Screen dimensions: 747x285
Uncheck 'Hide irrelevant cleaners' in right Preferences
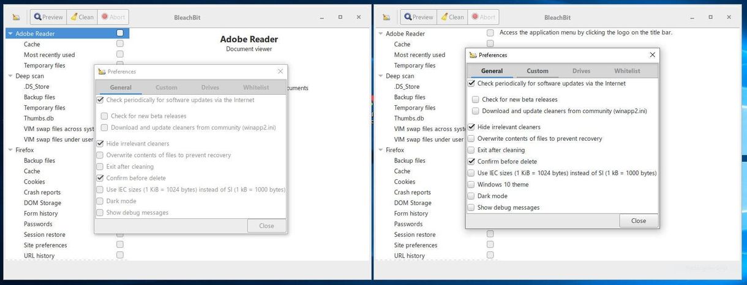[471, 127]
